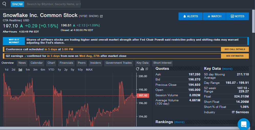The width and height of the screenshot is (255, 130).
Task: Click the 50 day Moving Average value 211.110
Action: [x=243, y=74]
